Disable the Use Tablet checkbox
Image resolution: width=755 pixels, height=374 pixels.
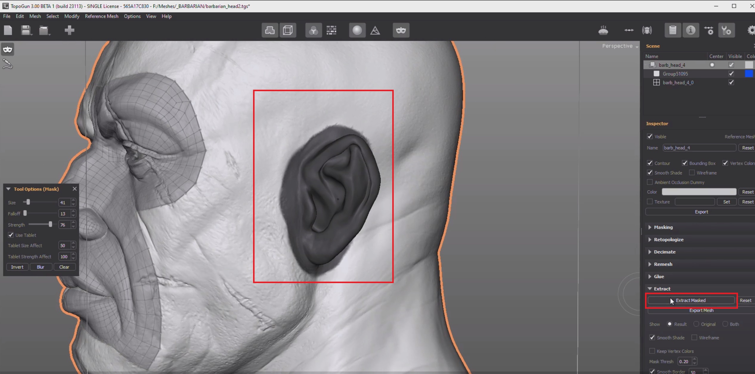pyautogui.click(x=11, y=235)
